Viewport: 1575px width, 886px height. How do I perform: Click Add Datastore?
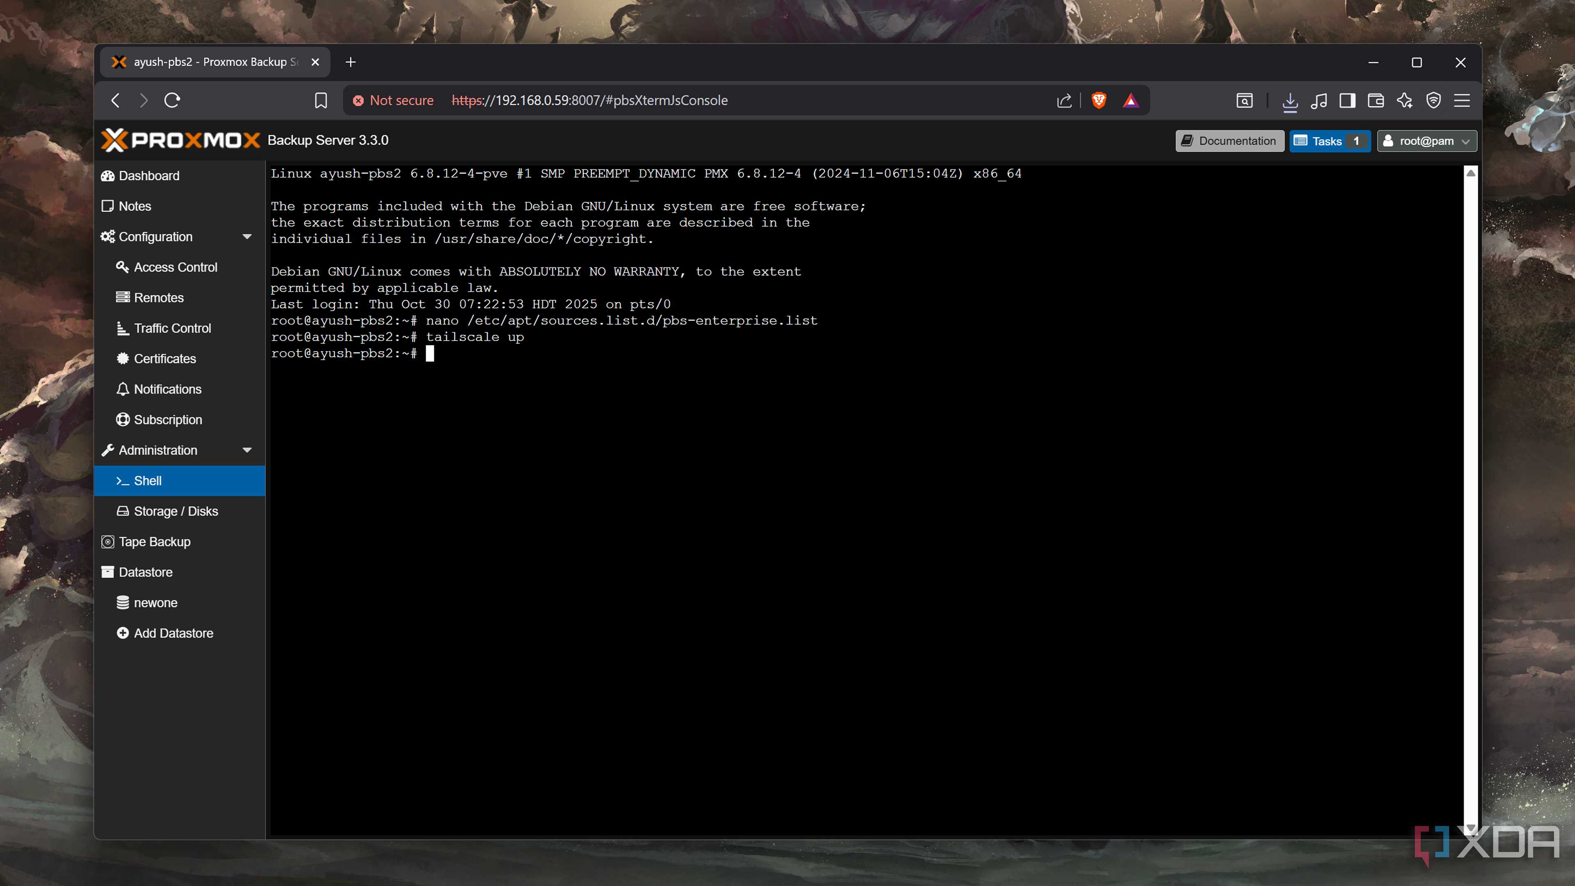click(x=180, y=633)
